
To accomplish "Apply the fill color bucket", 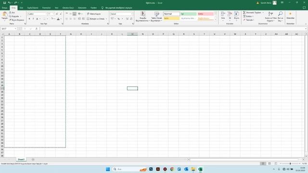I will pos(52,19).
